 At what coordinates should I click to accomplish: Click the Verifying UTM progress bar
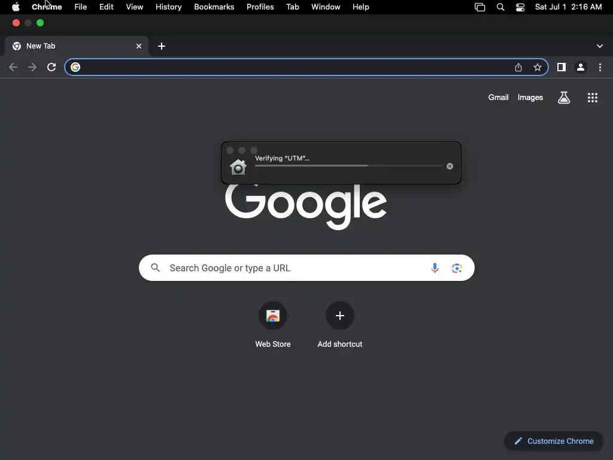349,166
